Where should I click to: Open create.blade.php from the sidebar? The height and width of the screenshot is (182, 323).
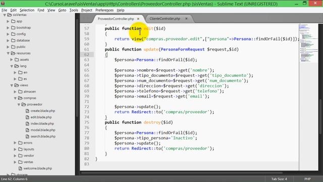pos(43,111)
